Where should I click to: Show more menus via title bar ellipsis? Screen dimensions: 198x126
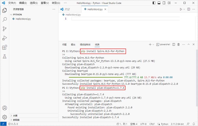coord(65,3)
